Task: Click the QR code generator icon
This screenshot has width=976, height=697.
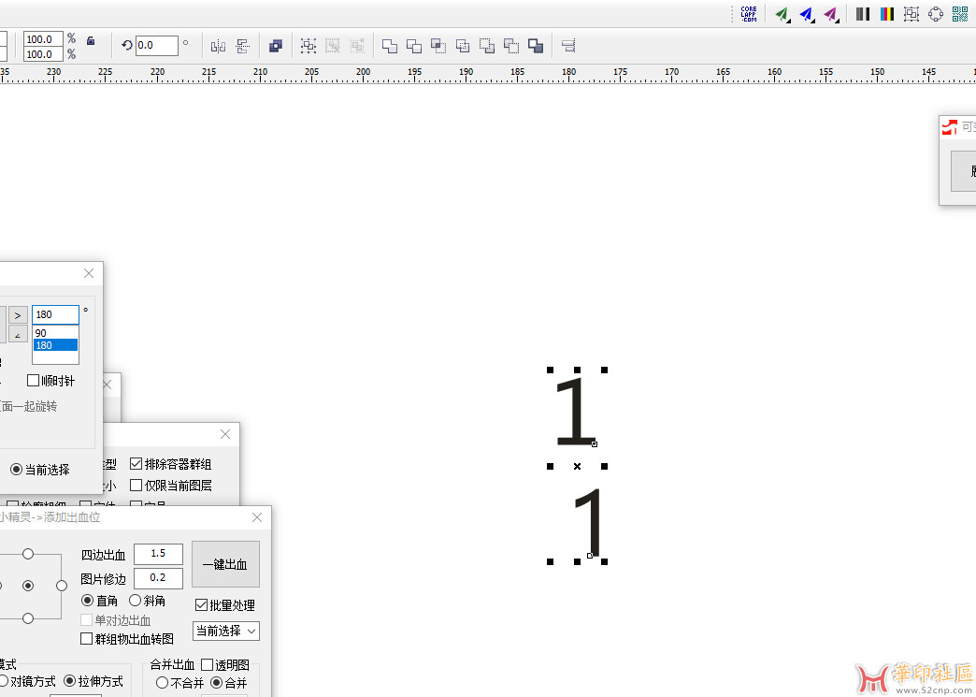Action: (x=960, y=14)
